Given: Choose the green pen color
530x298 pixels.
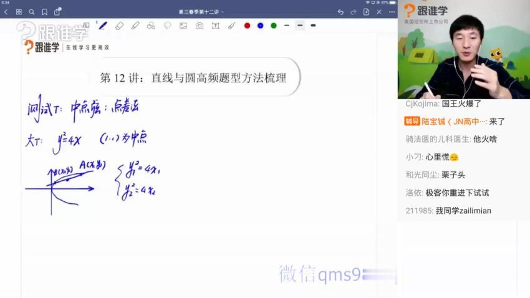Looking at the screenshot, I should tap(273, 26).
